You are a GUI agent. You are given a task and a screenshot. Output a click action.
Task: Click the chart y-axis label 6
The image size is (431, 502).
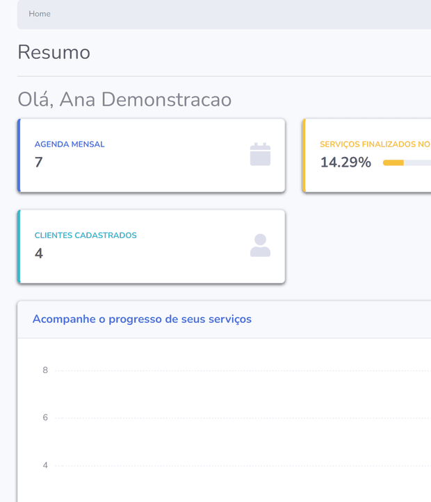point(45,417)
